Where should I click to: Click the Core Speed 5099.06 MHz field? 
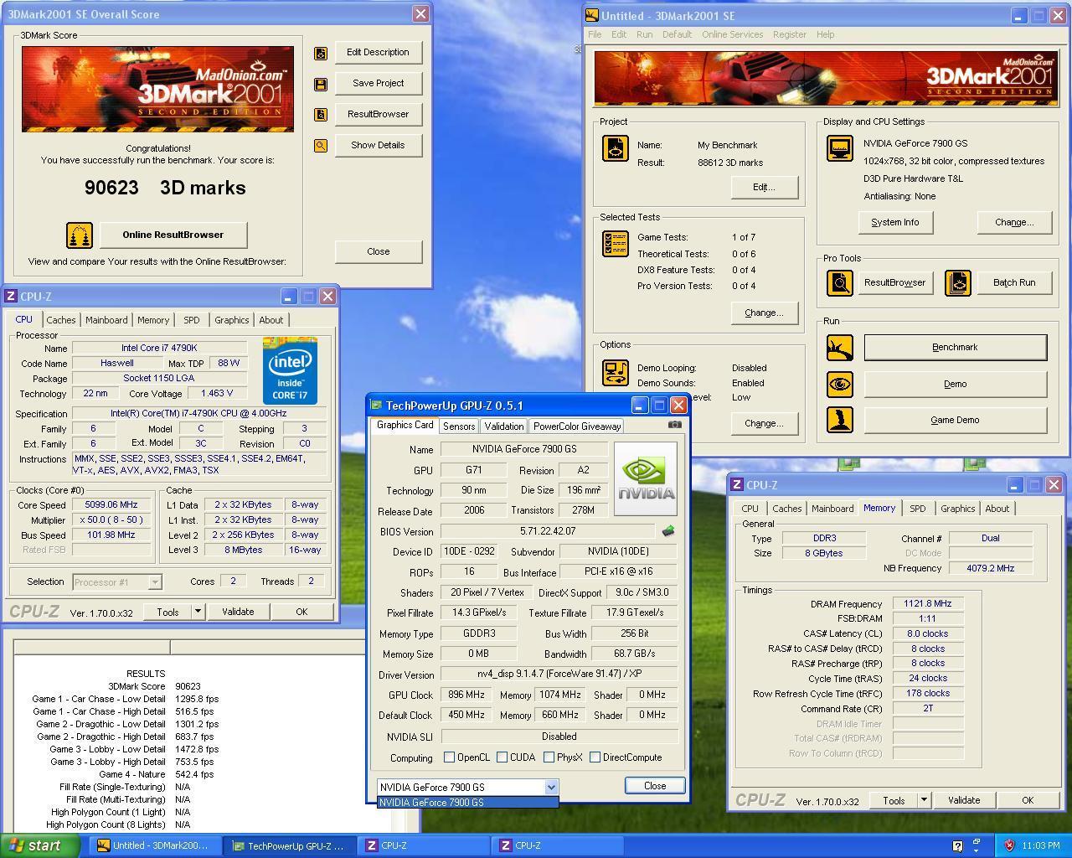(x=111, y=505)
